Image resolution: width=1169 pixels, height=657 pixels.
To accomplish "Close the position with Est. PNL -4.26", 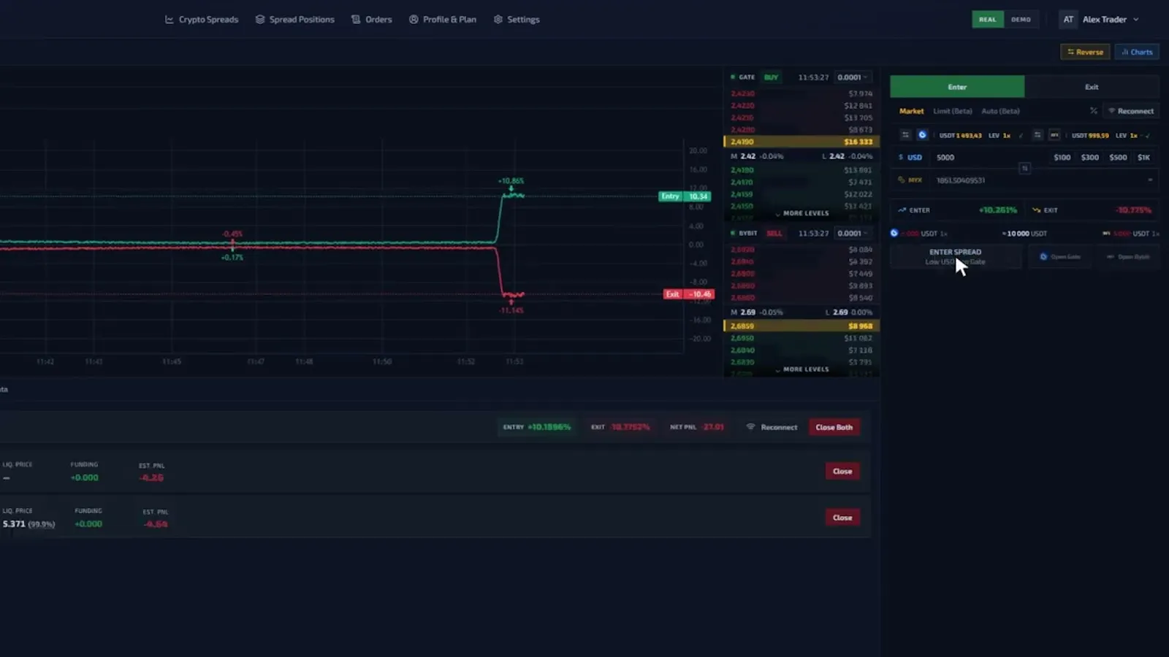I will tap(842, 472).
